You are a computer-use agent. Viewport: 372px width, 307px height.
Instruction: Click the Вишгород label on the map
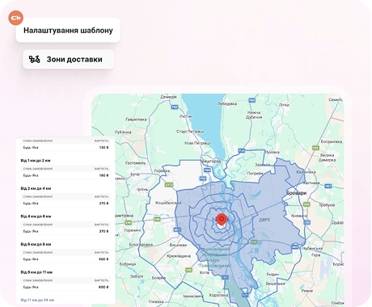click(x=211, y=161)
